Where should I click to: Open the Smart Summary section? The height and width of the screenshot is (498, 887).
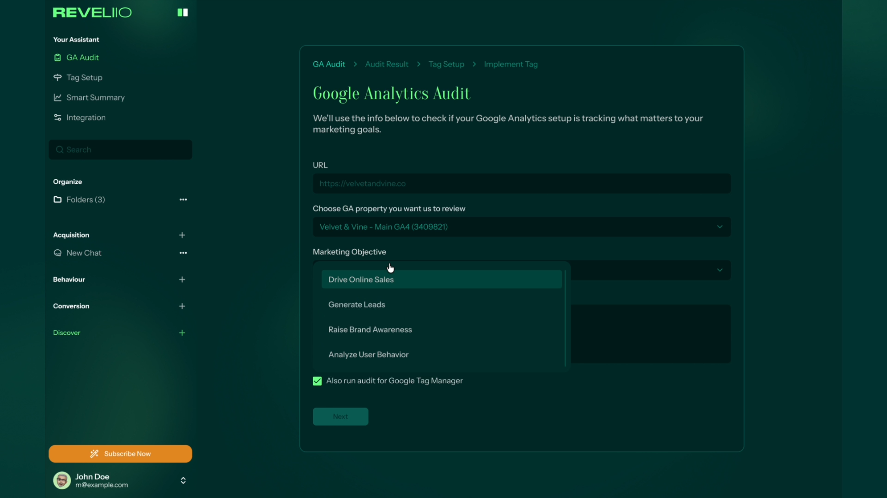tap(95, 98)
